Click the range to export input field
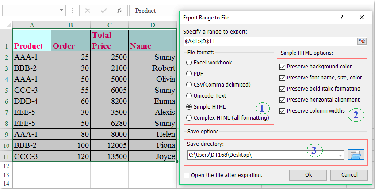 [x=270, y=41]
